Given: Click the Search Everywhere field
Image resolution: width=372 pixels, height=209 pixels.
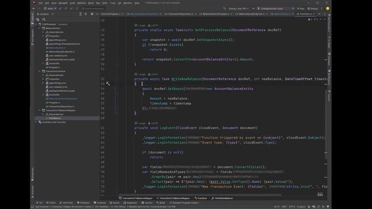Looking at the screenshot, I should click(x=93, y=9).
